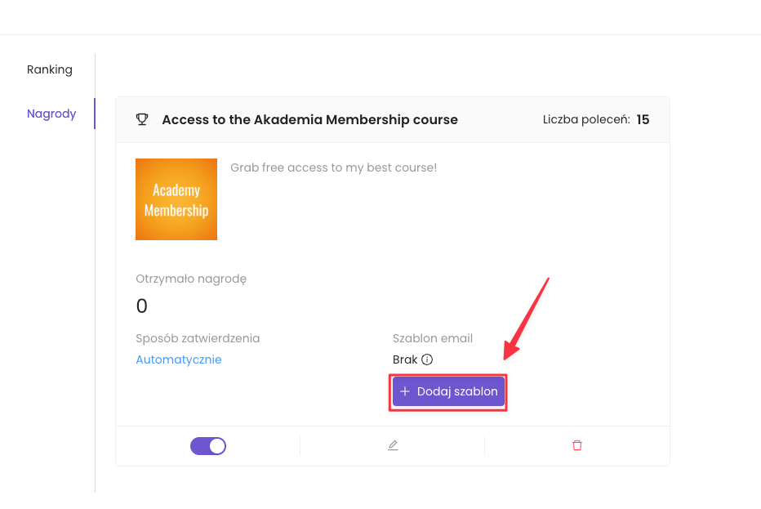Click the received reward count 0
This screenshot has height=509, width=761.
click(x=142, y=306)
